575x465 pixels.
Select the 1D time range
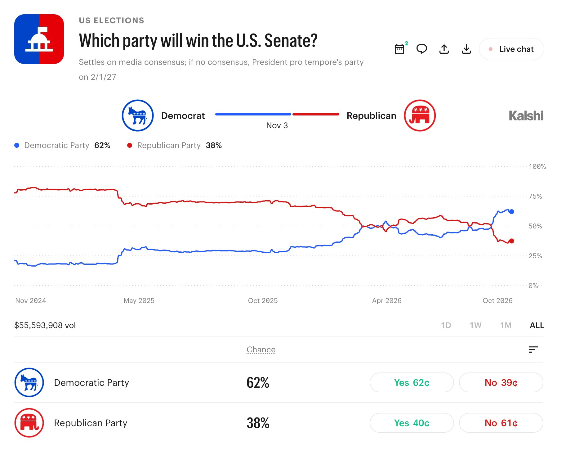coord(446,325)
